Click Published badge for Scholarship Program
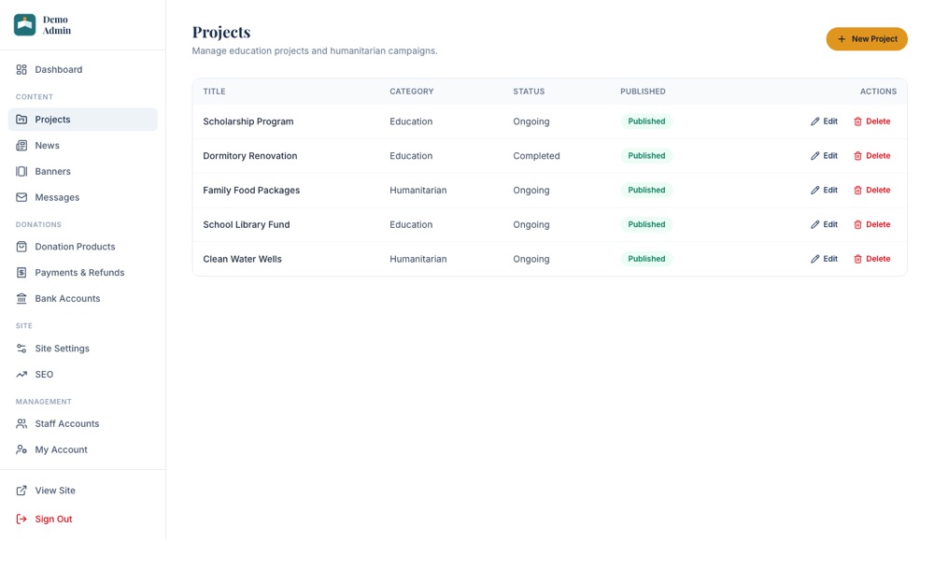Screen dimensions: 934x584 click(646, 121)
